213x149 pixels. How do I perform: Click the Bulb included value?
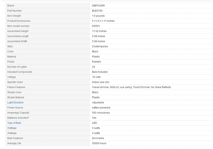pos(100,72)
